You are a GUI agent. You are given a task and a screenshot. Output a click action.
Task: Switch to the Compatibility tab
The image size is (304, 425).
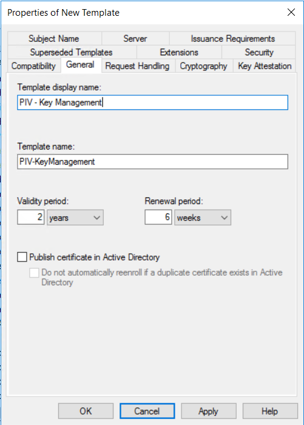pyautogui.click(x=33, y=66)
